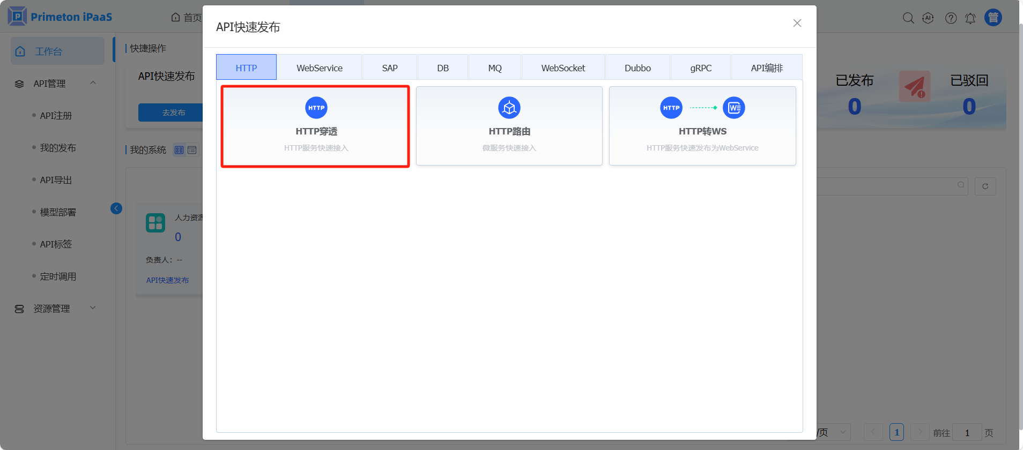This screenshot has height=450, width=1023.
Task: Open the help question mark icon
Action: click(x=951, y=18)
